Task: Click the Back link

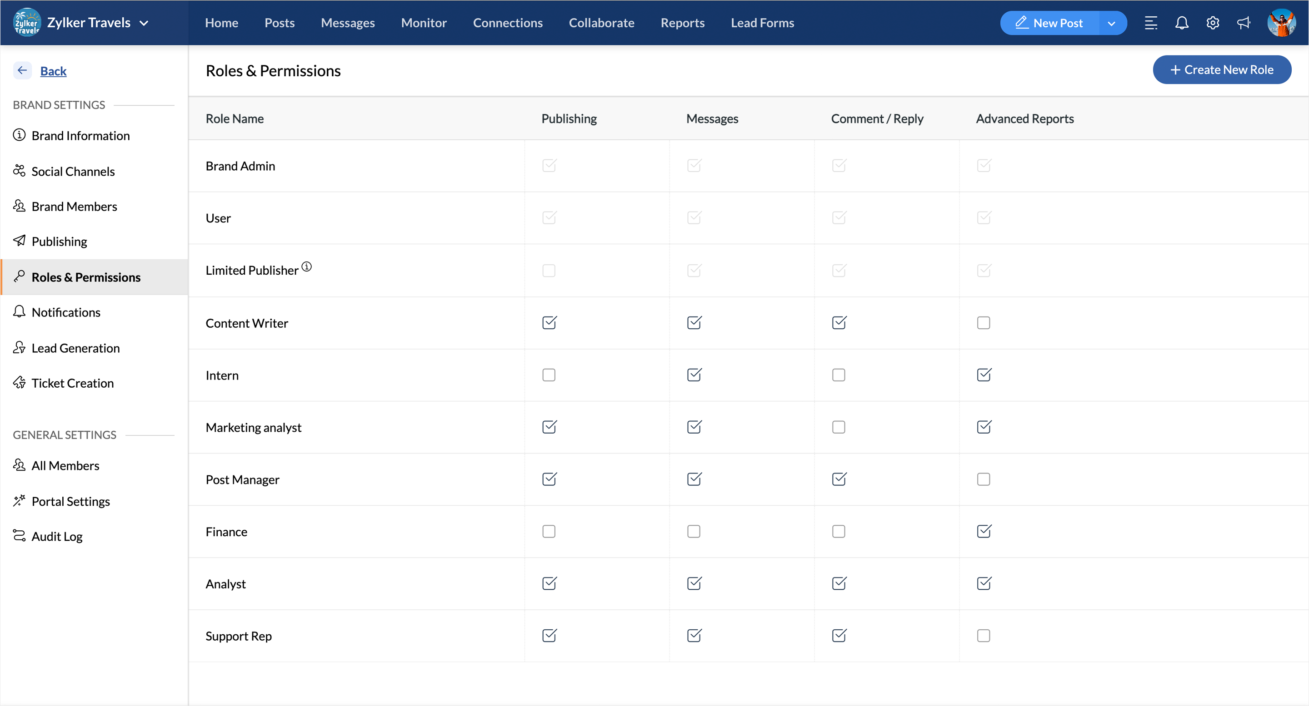Action: [x=53, y=71]
